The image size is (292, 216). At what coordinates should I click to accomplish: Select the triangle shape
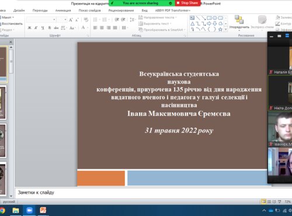tap(192, 24)
